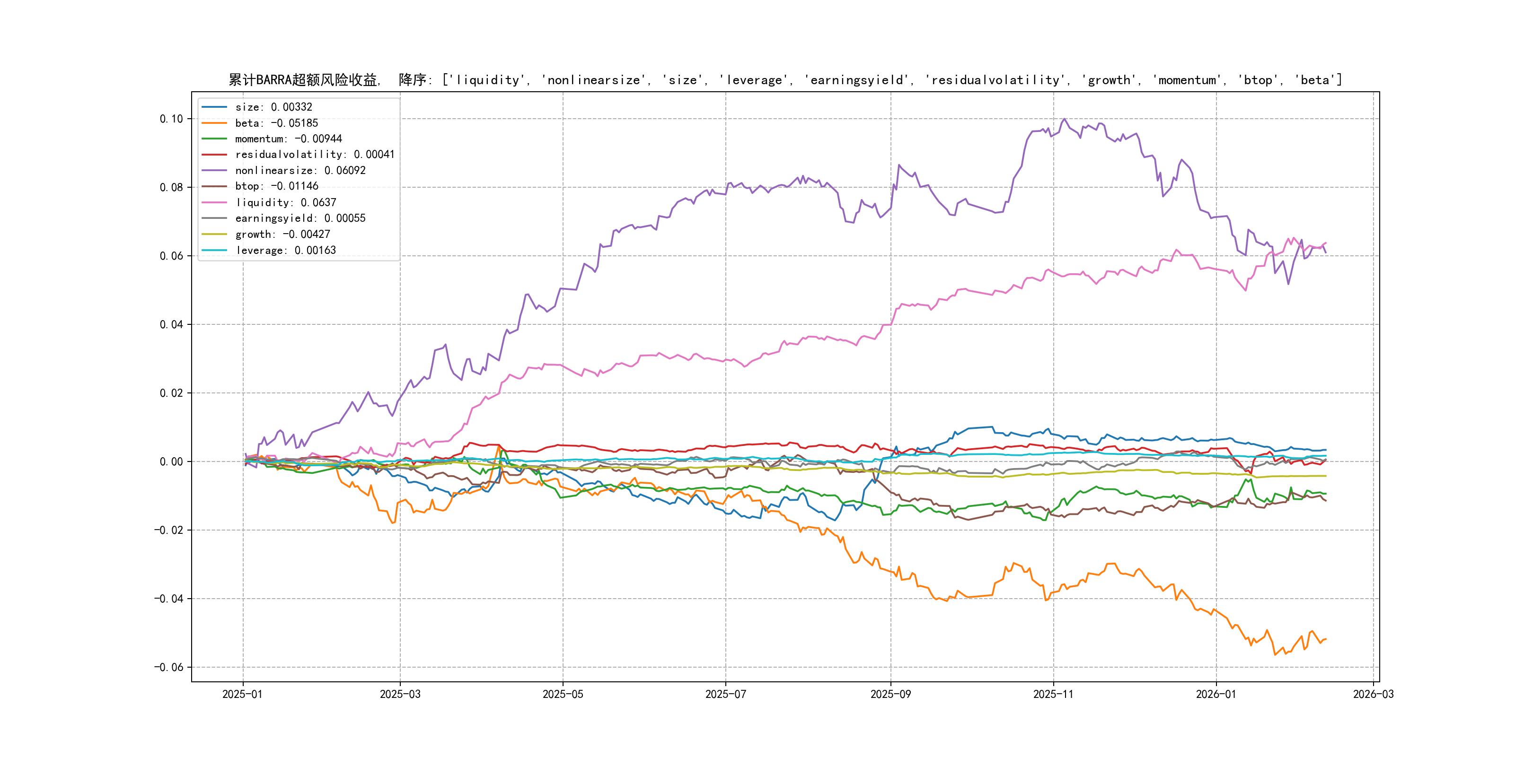Click the 2025-01 x-axis tick label
The width and height of the screenshot is (1533, 766).
[242, 694]
